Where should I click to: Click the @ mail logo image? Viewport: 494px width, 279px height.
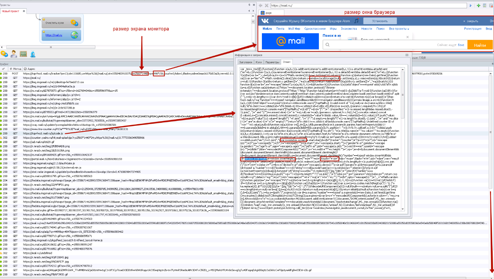point(290,41)
